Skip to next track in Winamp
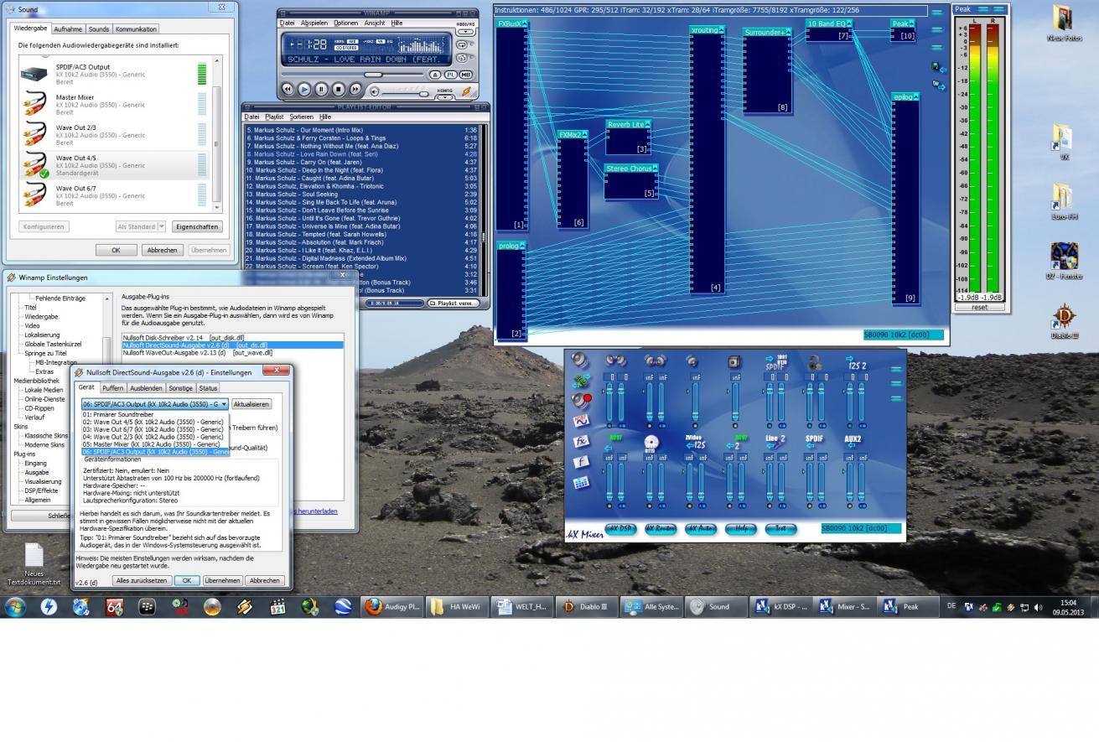Screen dimensions: 1099x742 355,90
